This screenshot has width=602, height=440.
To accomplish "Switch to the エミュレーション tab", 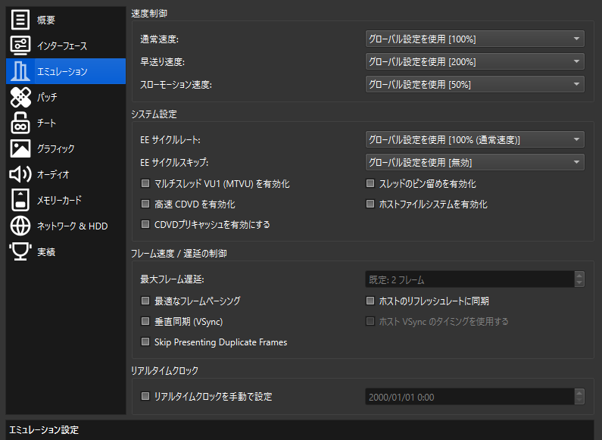I will (65, 71).
